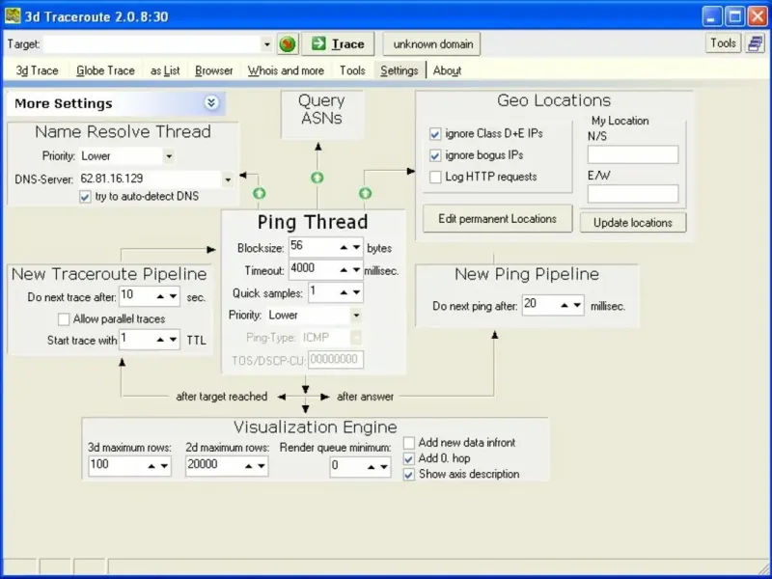Click the Query ASNs box
The image size is (772, 579).
coord(322,114)
